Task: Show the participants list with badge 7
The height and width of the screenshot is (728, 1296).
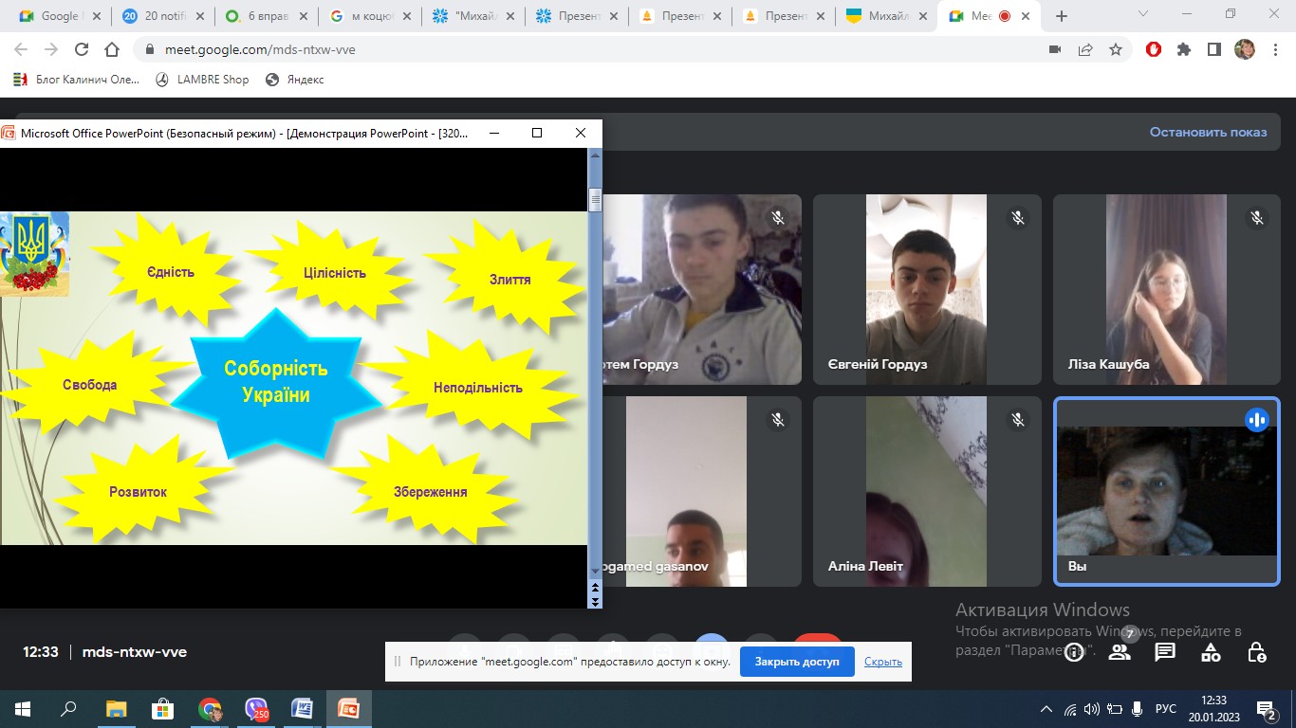Action: pyautogui.click(x=1120, y=651)
